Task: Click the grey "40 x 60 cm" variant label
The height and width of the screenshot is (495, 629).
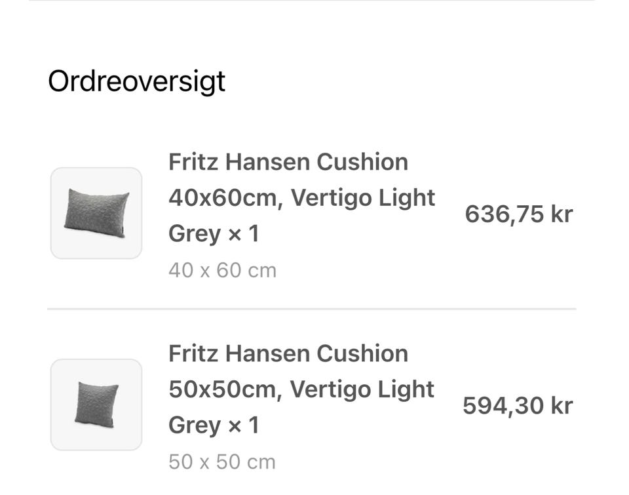Action: pos(222,270)
